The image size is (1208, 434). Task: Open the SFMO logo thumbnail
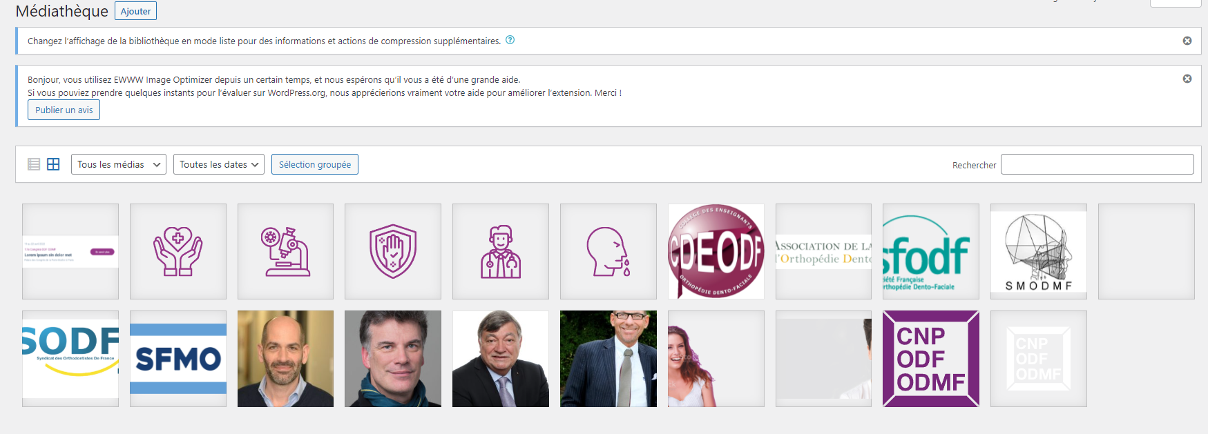[x=178, y=358]
